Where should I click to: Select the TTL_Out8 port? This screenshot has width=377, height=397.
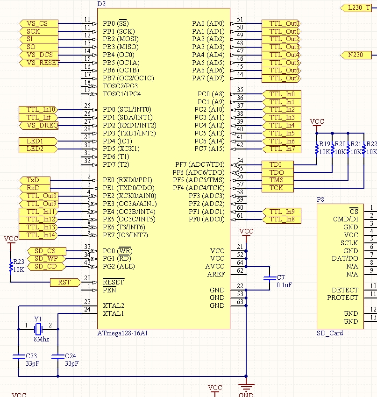point(38,196)
